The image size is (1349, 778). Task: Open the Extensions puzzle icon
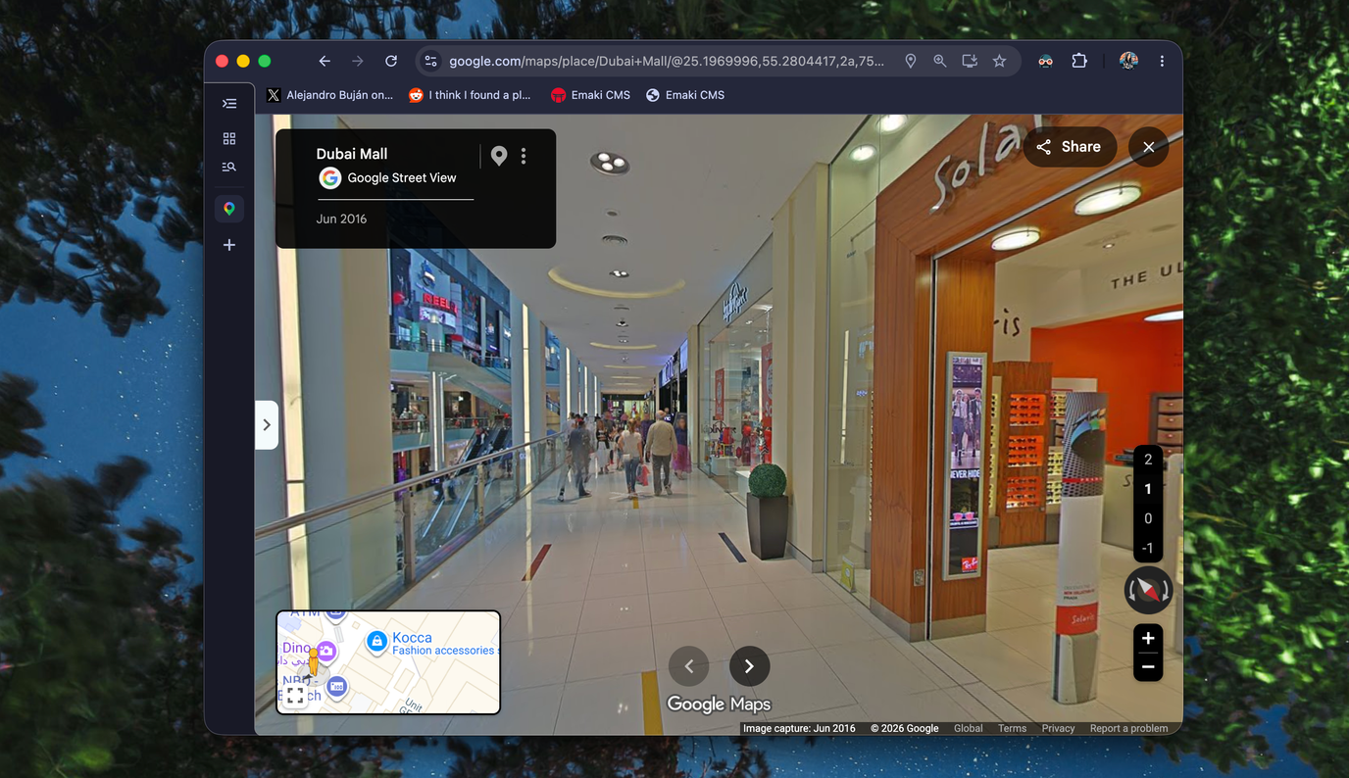pos(1079,61)
